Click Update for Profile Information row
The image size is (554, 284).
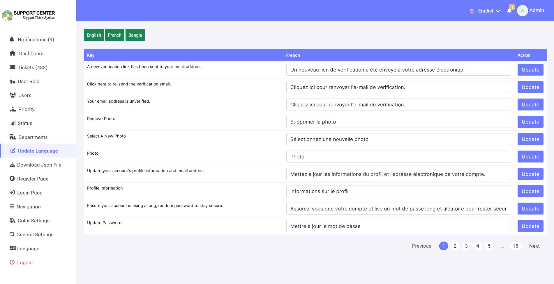[x=530, y=191]
